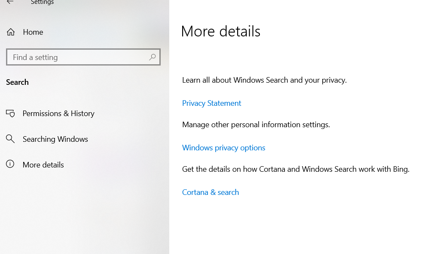Viewport: 421px width, 254px height.
Task: Click the More details page heading
Action: click(x=221, y=31)
